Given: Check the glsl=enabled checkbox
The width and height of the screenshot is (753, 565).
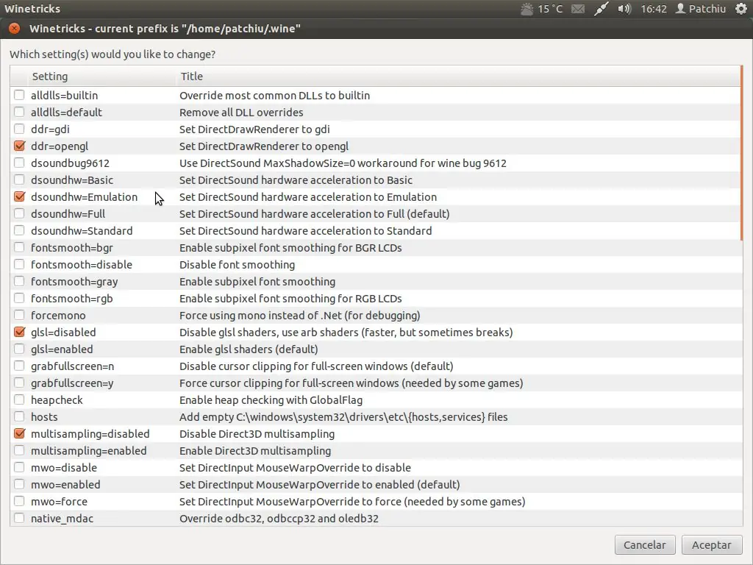Looking at the screenshot, I should 19,349.
